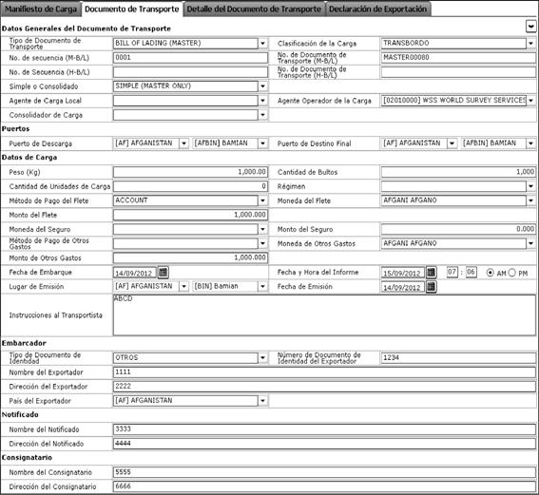This screenshot has height=495, width=539.
Task: Open Detalle del Documento de Transporte tab
Action: pos(254,9)
